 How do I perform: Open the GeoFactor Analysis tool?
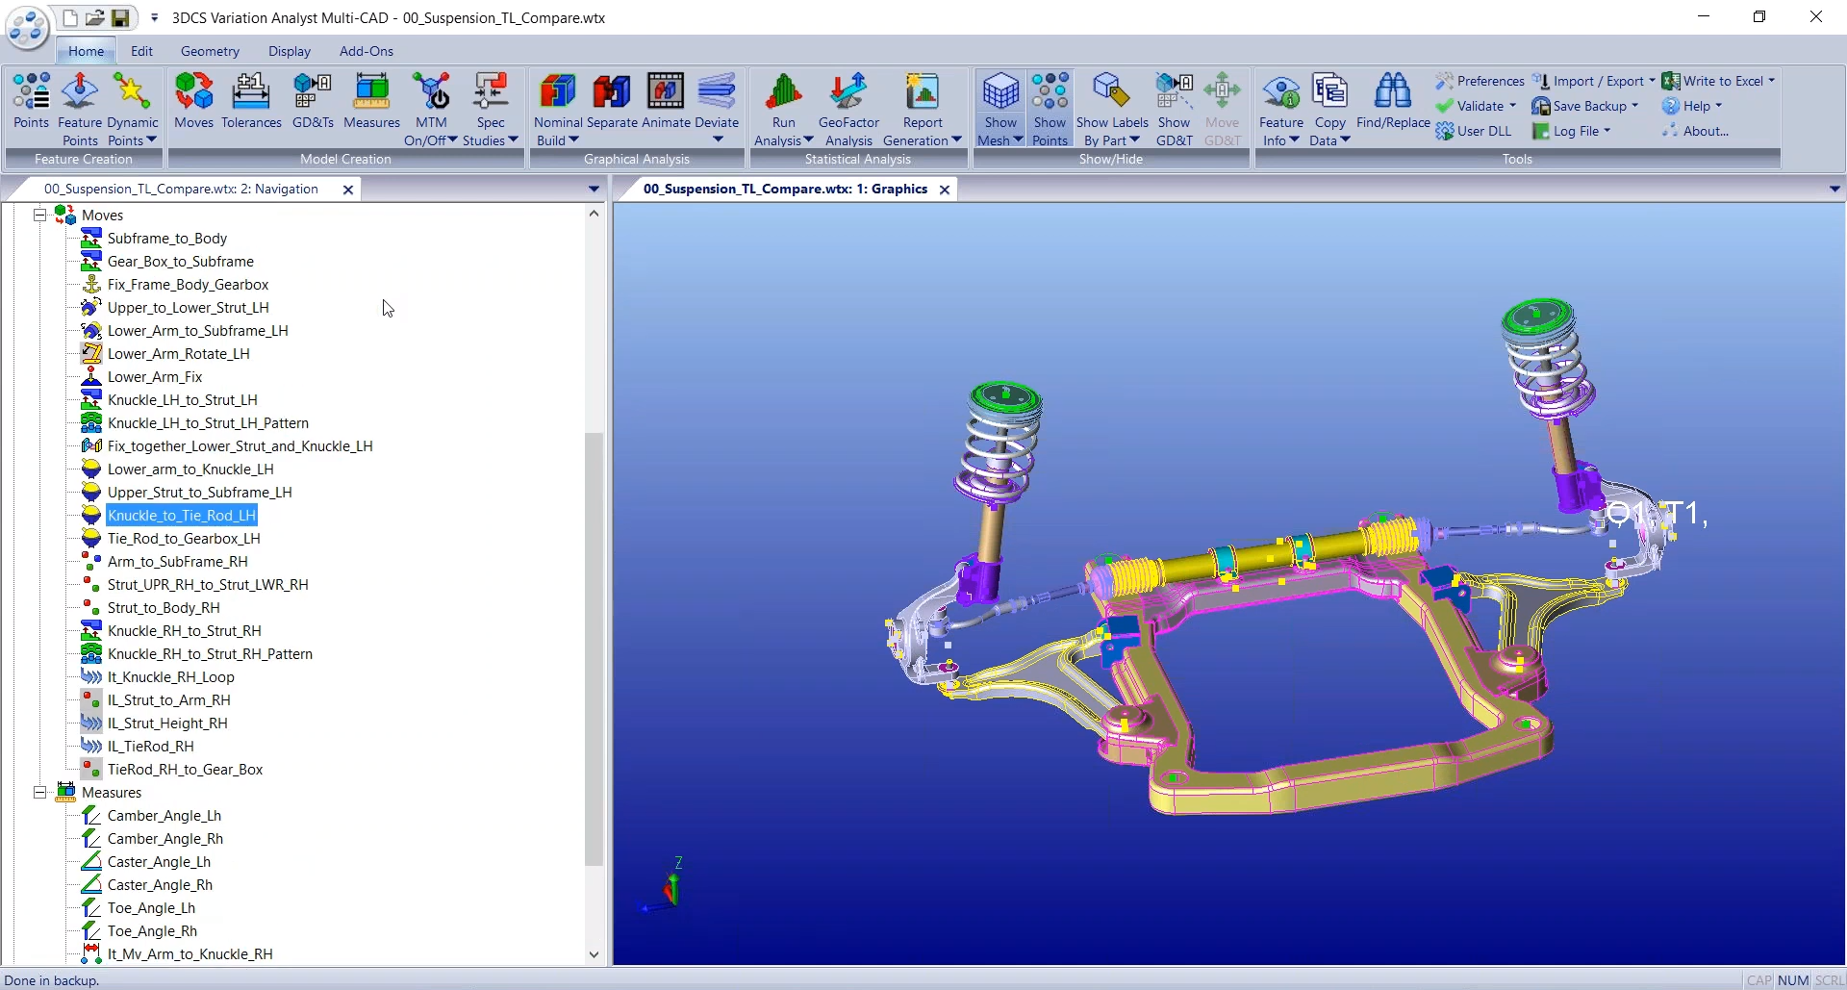[x=848, y=101]
